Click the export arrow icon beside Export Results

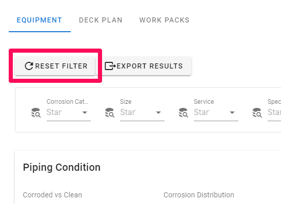tap(110, 66)
